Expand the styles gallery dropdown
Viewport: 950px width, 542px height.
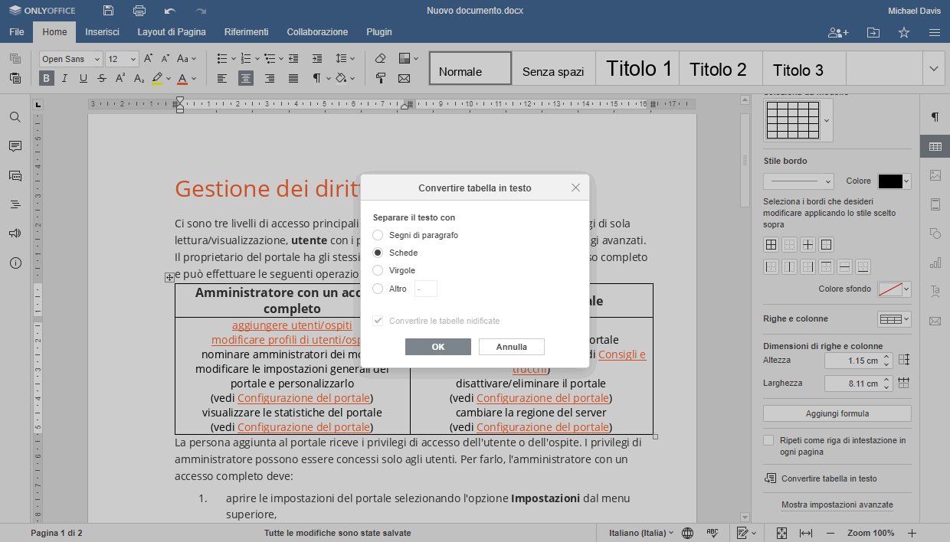pos(933,68)
